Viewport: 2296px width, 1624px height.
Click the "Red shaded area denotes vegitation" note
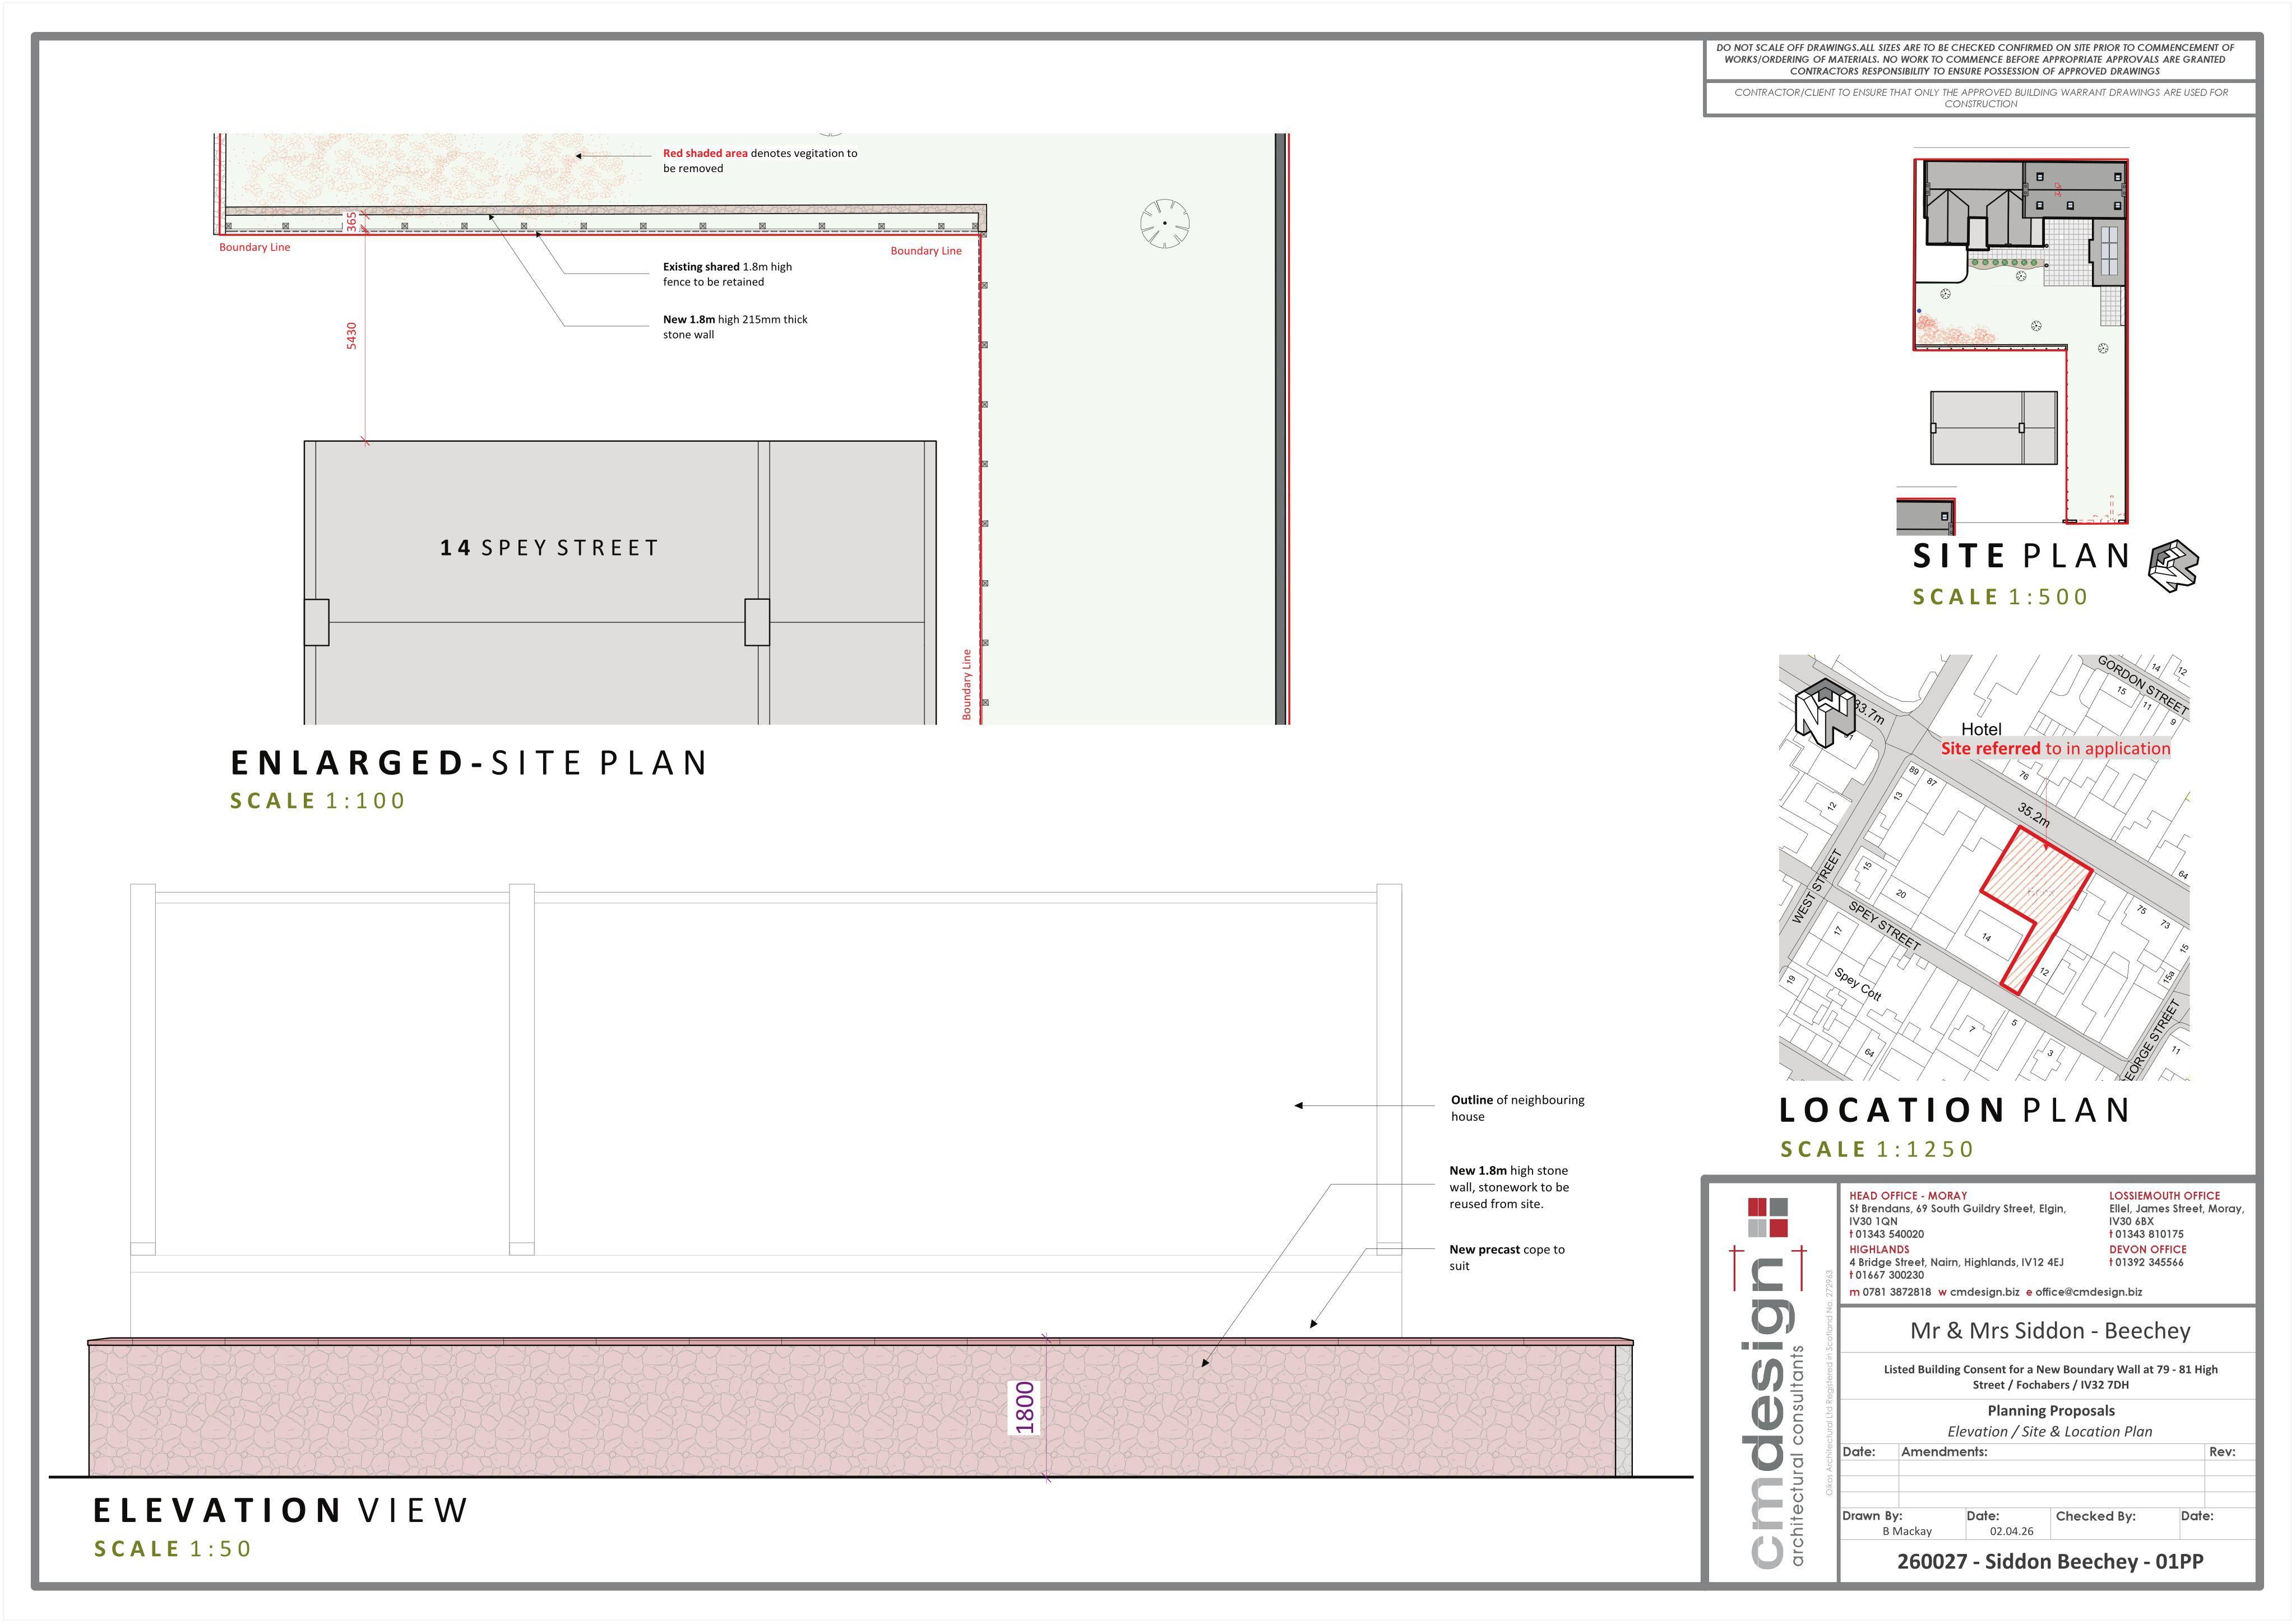(x=760, y=161)
